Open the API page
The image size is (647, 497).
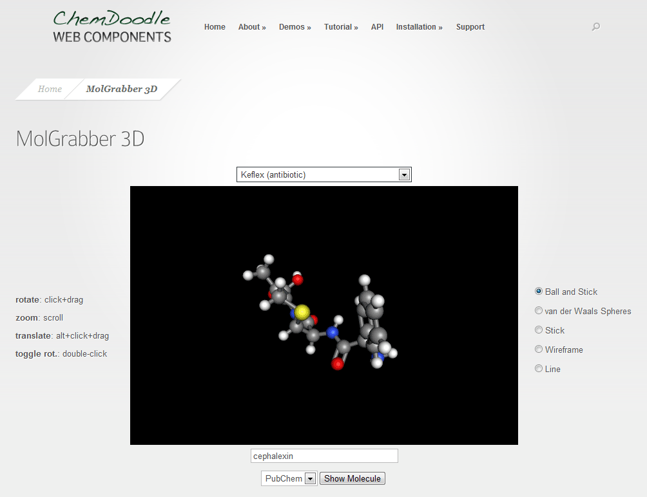(x=377, y=27)
